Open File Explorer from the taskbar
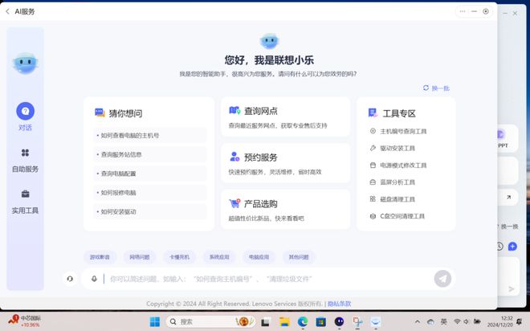This screenshot has height=331, width=530. point(284,322)
